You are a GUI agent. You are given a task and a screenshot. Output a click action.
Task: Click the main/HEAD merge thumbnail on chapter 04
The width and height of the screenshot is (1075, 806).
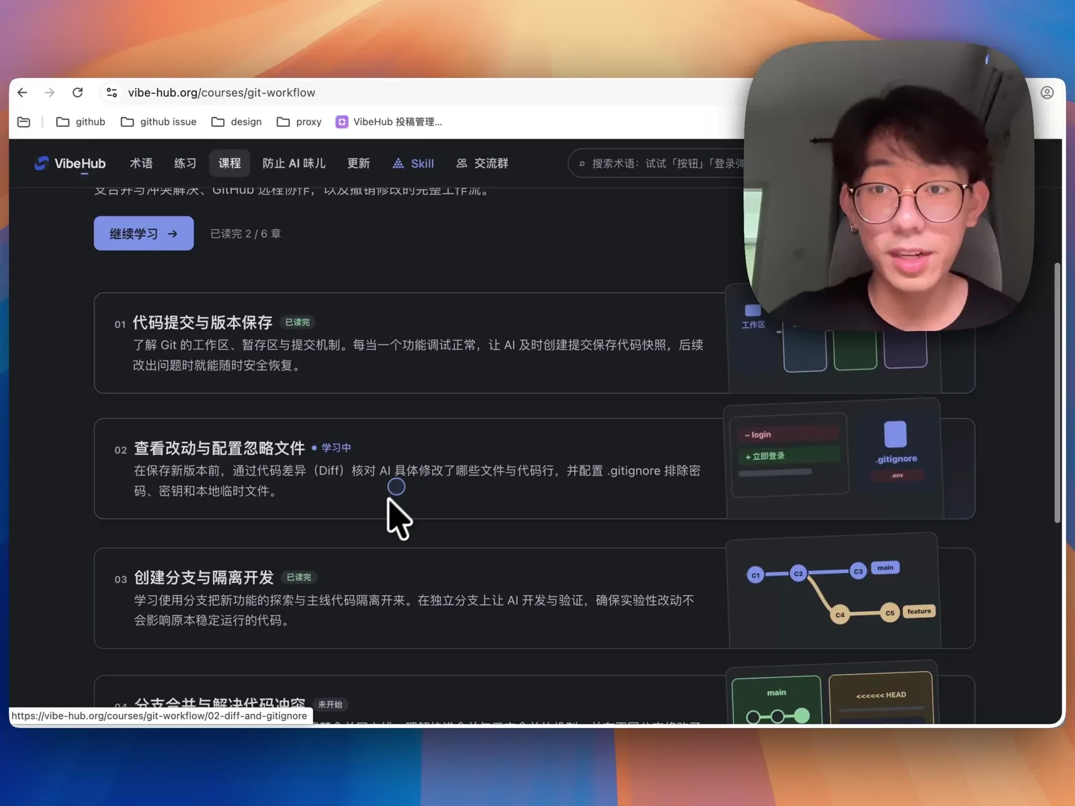pos(833,692)
